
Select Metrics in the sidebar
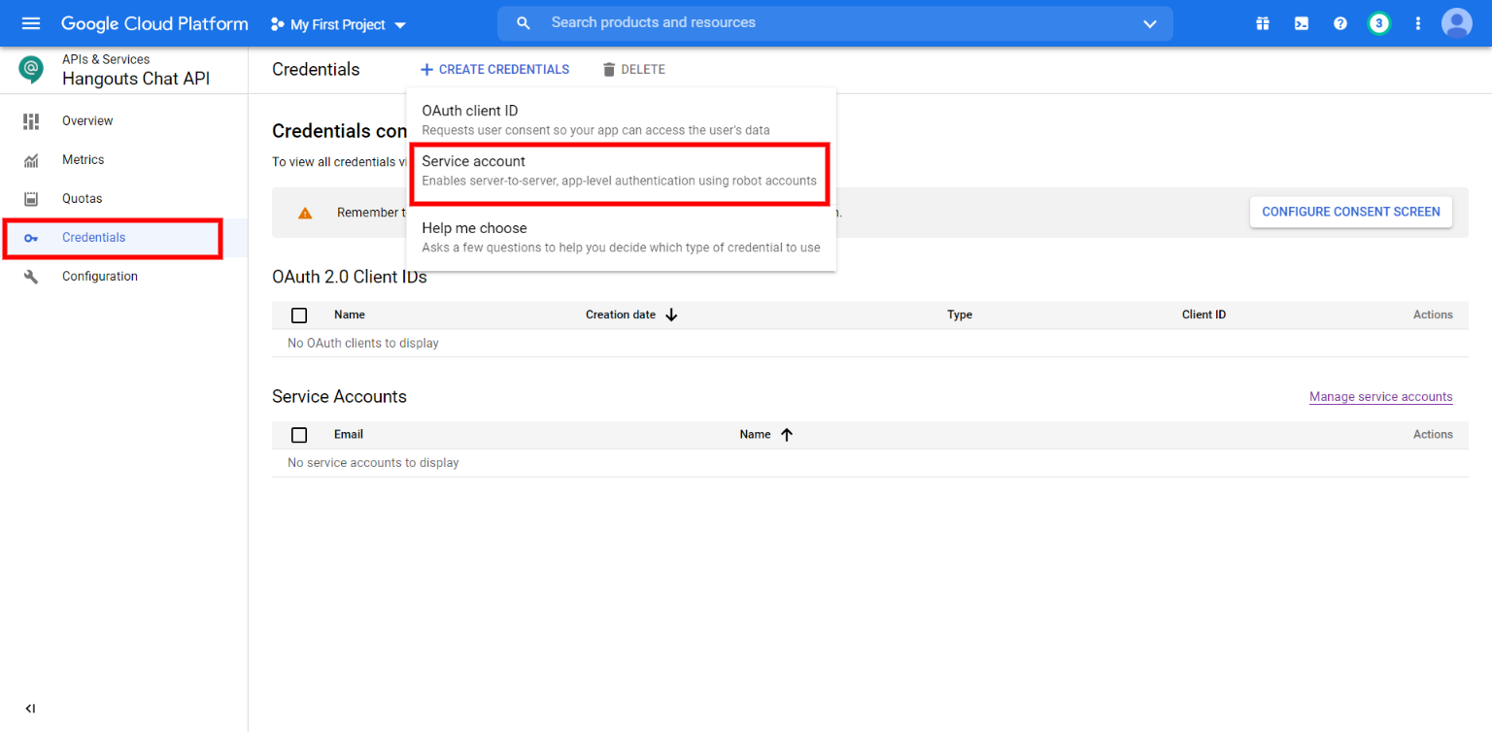tap(83, 159)
